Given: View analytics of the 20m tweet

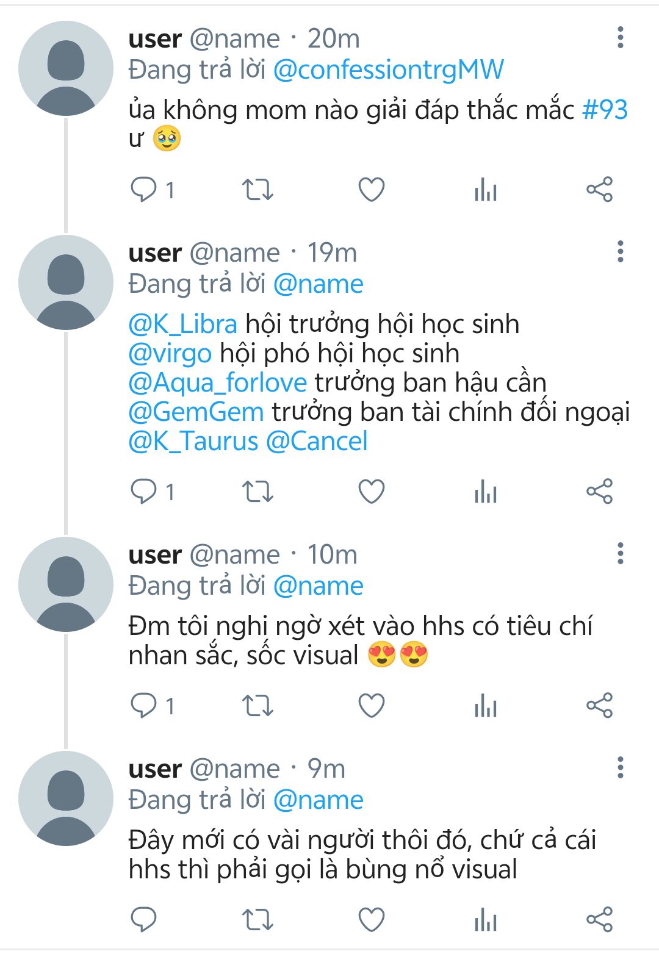Looking at the screenshot, I should [x=486, y=190].
